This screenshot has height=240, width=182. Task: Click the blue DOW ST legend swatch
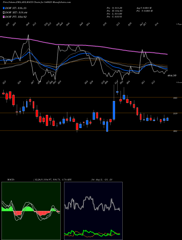(x=4, y=8)
